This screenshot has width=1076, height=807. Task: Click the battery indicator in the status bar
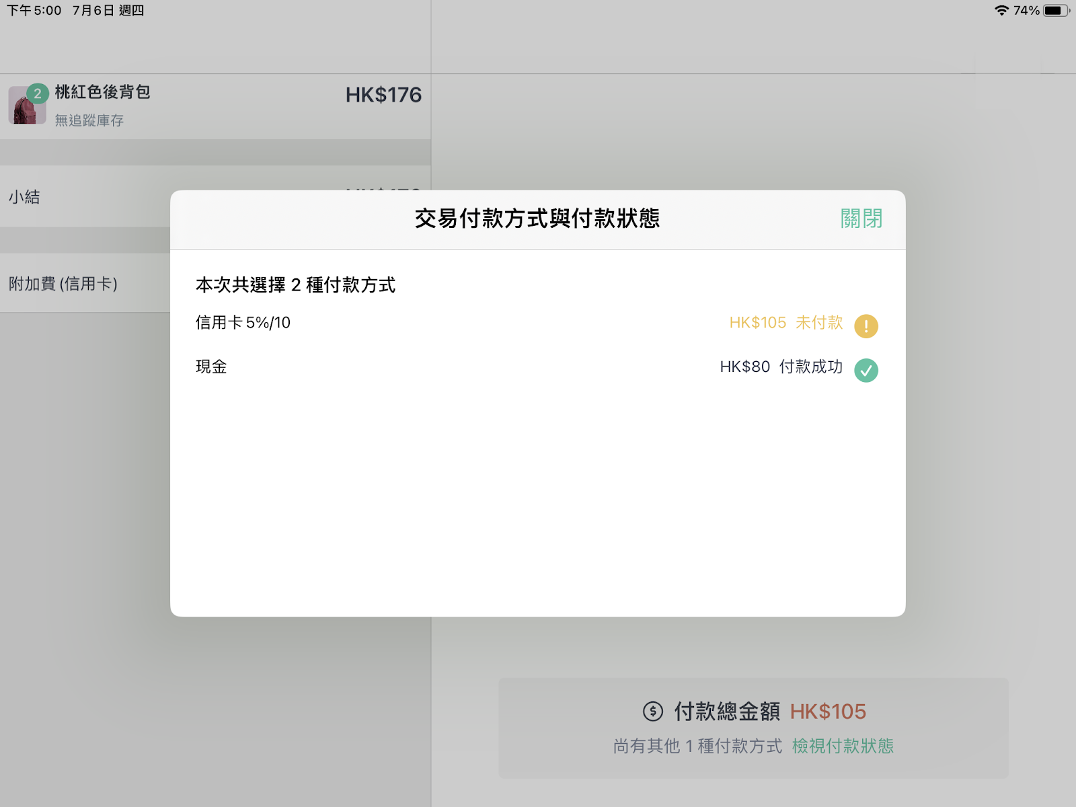click(x=1056, y=10)
